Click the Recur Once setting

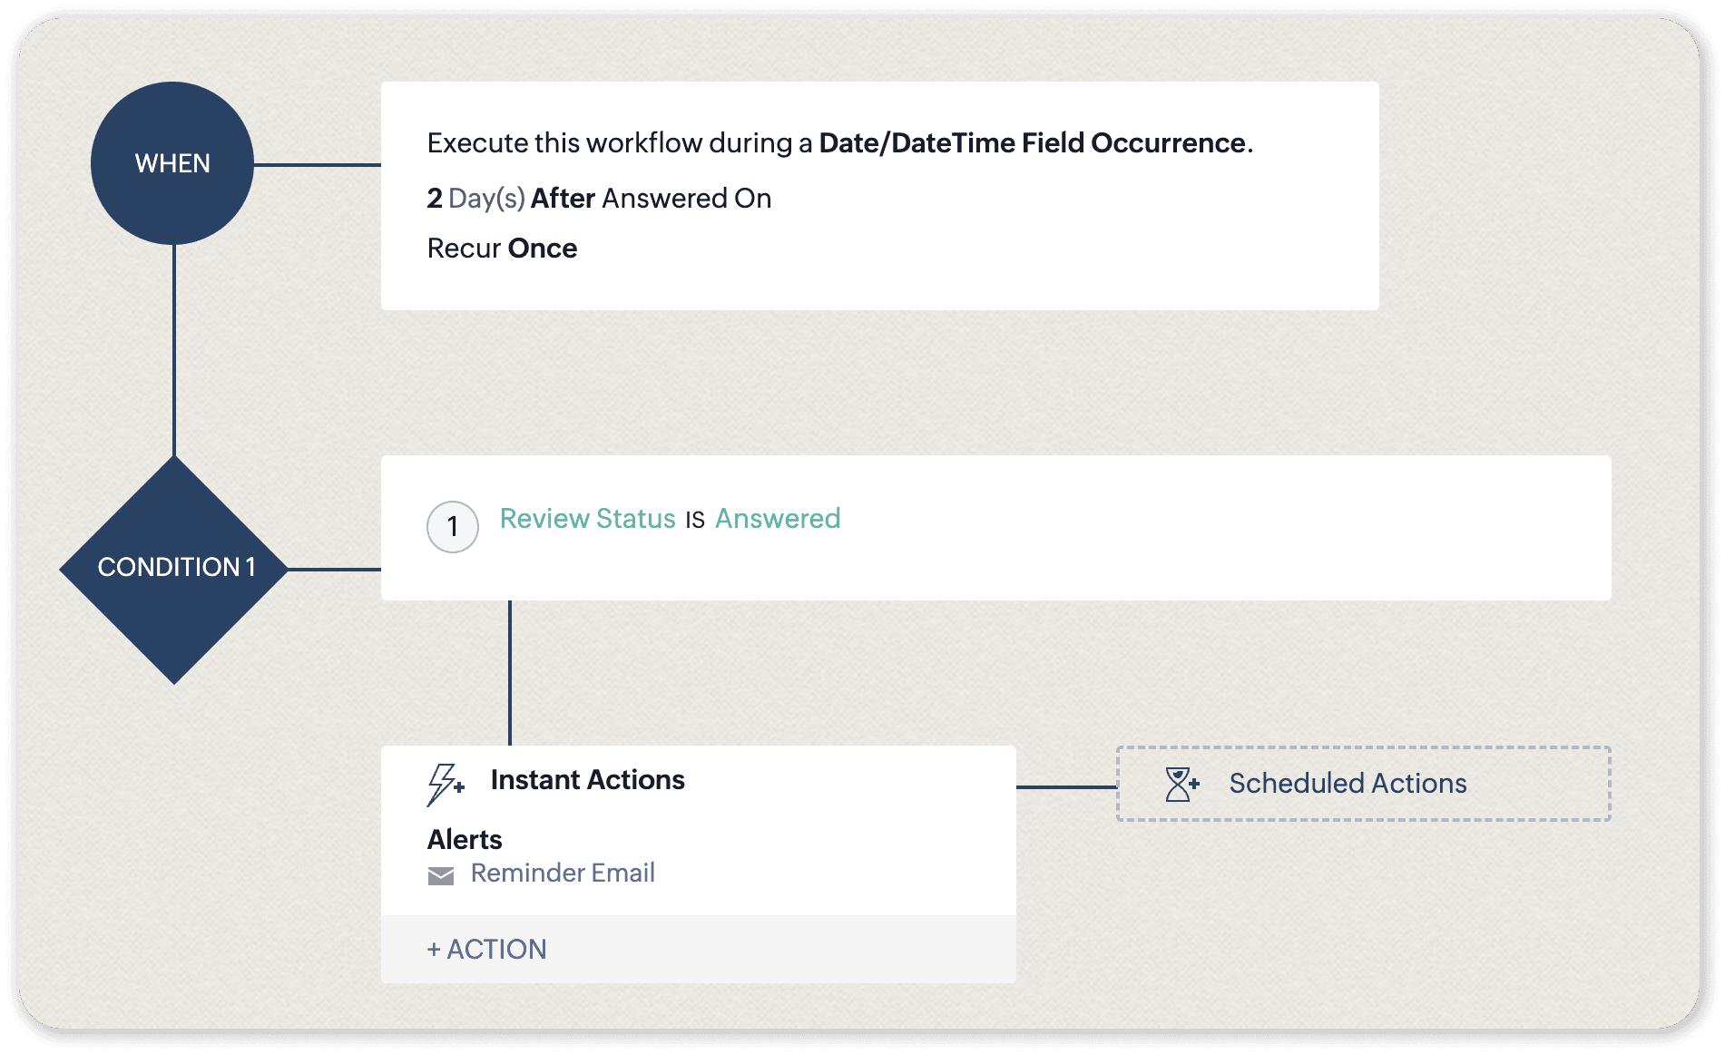pos(502,249)
